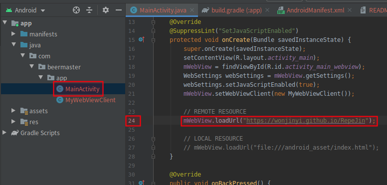The image size is (387, 185).
Task: Collapse the com package
Action: [x=23, y=56]
